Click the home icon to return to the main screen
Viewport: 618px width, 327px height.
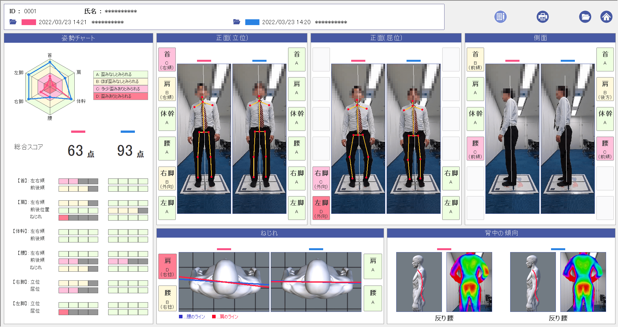tap(606, 17)
